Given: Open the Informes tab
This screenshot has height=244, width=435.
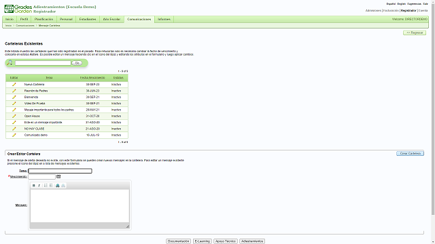Looking at the screenshot, I should [164, 20].
